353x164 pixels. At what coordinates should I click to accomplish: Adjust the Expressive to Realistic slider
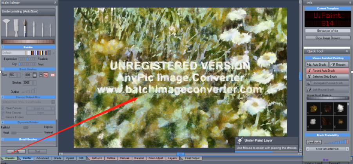(x=27, y=59)
